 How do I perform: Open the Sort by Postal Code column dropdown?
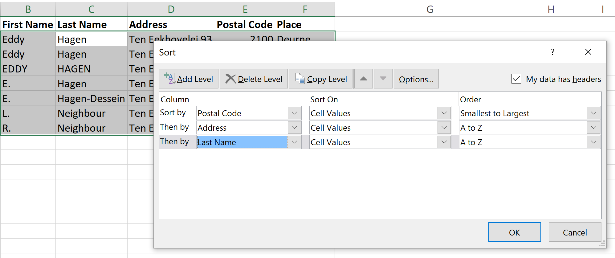(295, 113)
